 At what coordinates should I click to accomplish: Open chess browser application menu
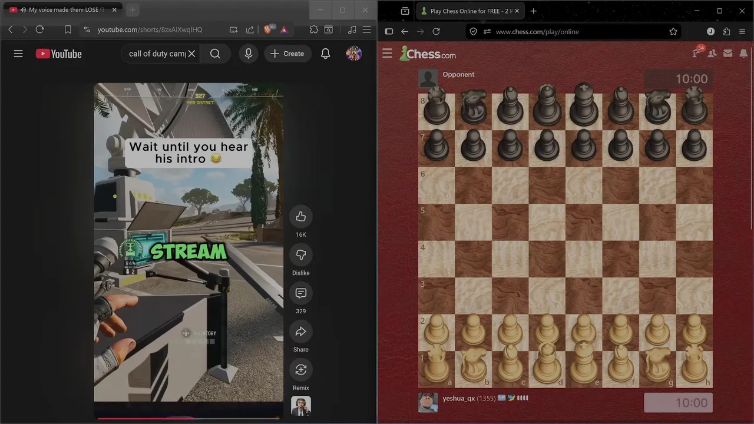[x=742, y=31]
